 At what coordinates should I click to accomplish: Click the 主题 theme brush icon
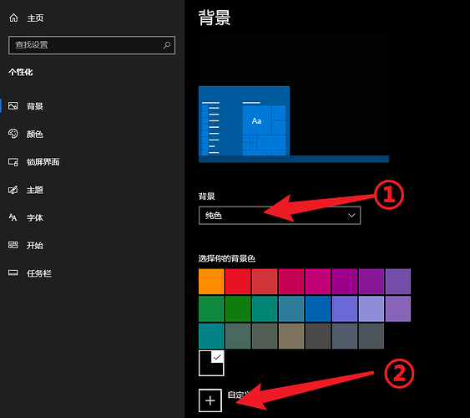point(13,190)
